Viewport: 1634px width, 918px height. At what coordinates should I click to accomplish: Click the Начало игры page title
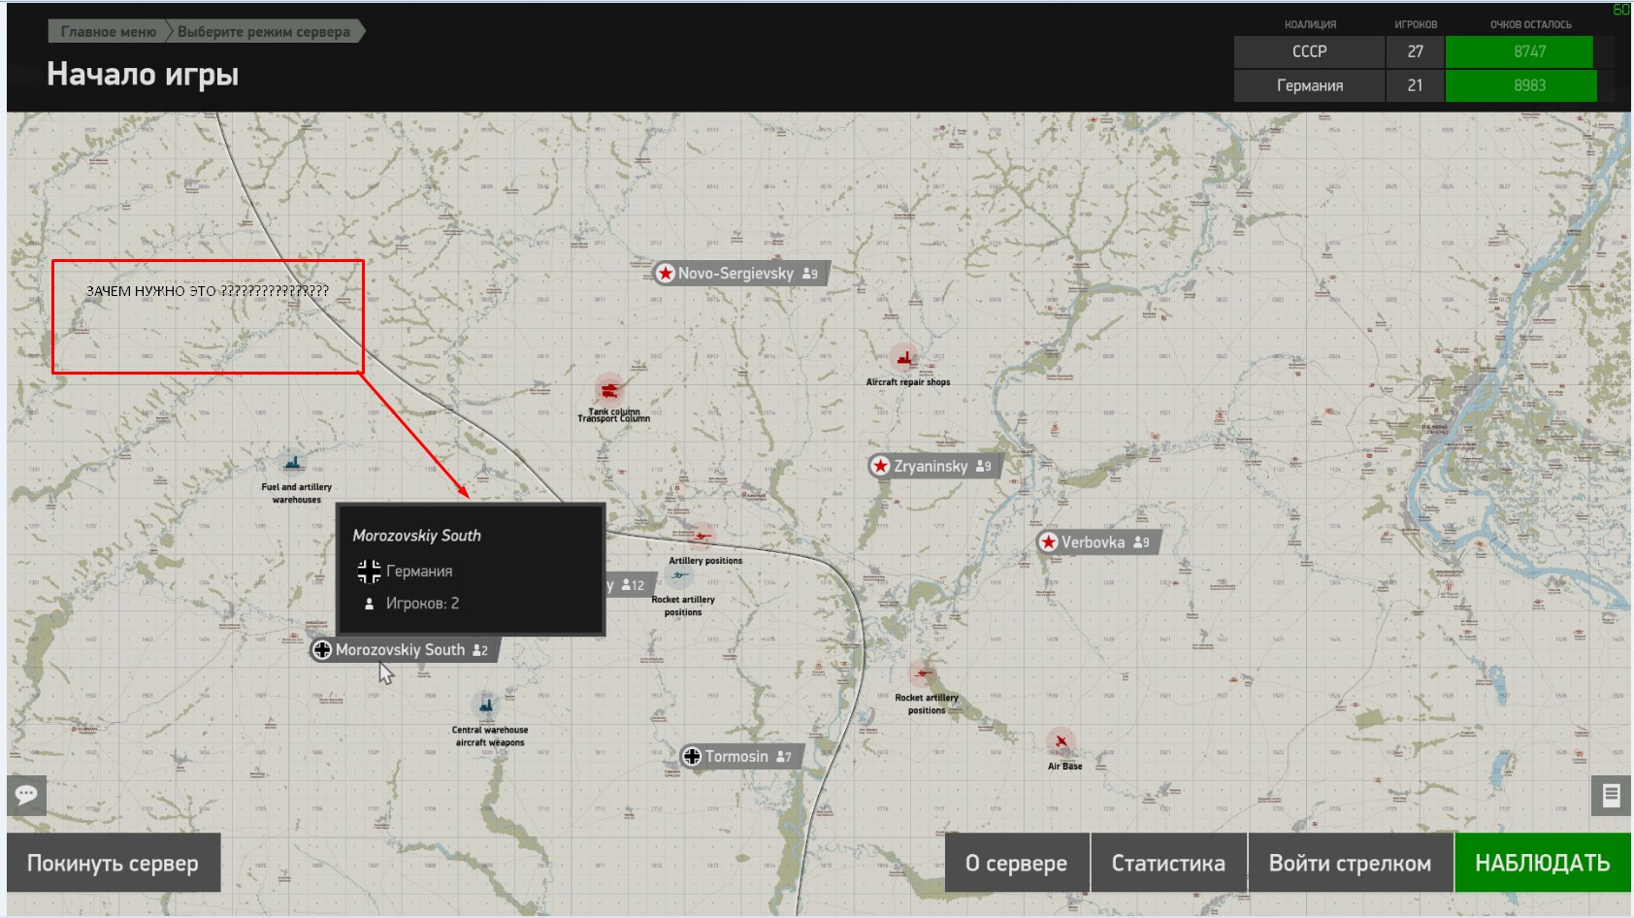point(143,75)
